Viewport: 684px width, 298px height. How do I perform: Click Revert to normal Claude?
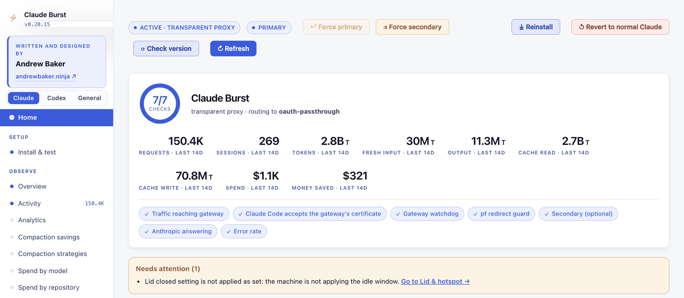(x=620, y=27)
